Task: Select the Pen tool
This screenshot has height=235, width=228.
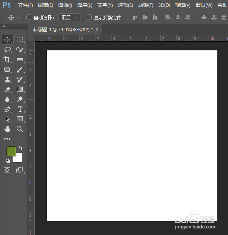Action: [x=7, y=109]
